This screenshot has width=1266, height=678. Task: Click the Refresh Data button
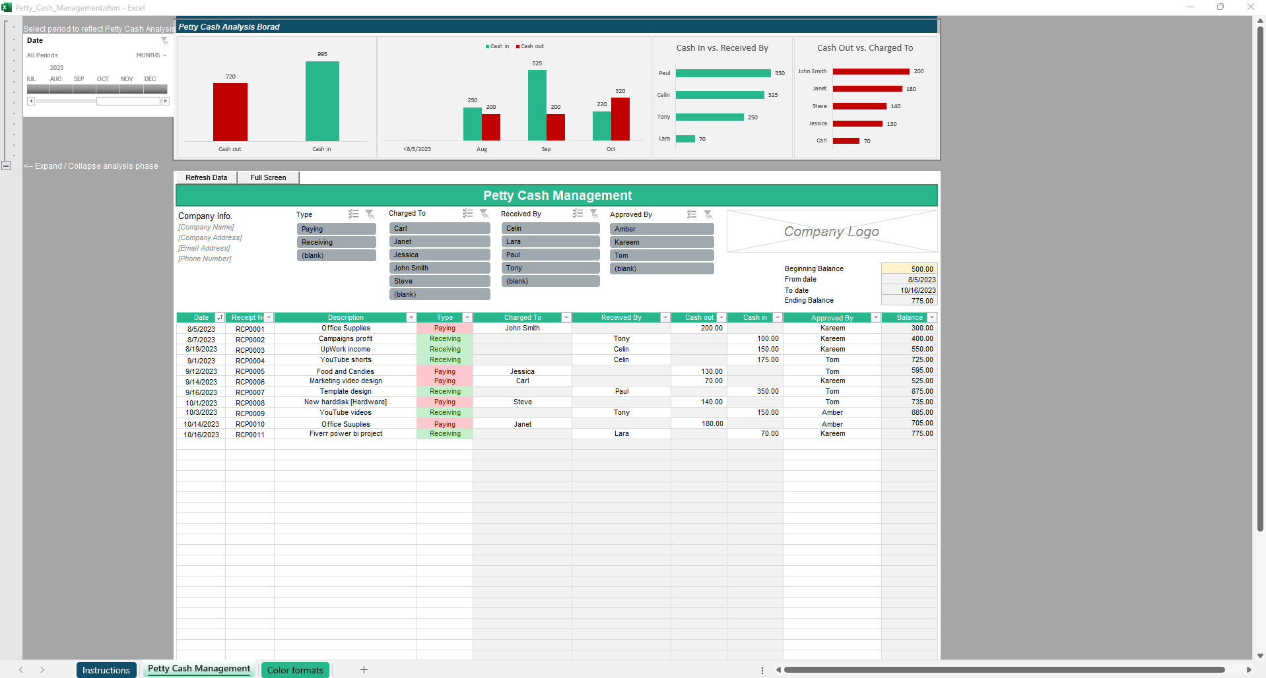206,177
